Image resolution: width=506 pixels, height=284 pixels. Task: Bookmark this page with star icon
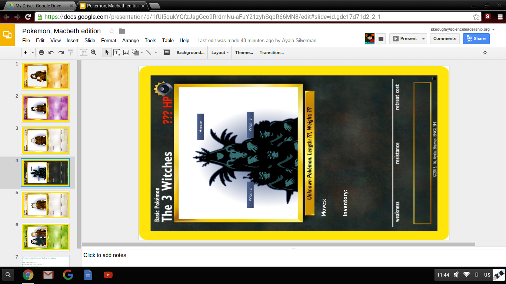coord(476,17)
